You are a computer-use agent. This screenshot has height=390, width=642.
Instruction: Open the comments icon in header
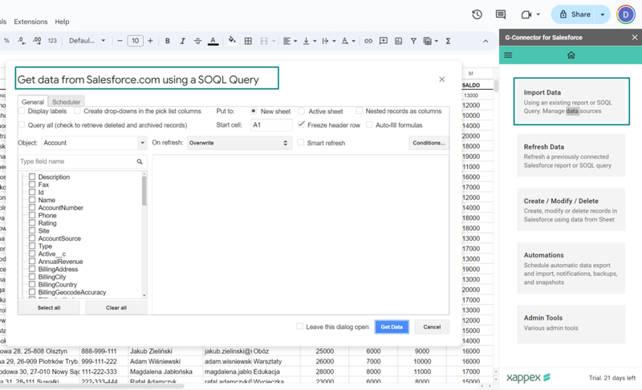(500, 14)
